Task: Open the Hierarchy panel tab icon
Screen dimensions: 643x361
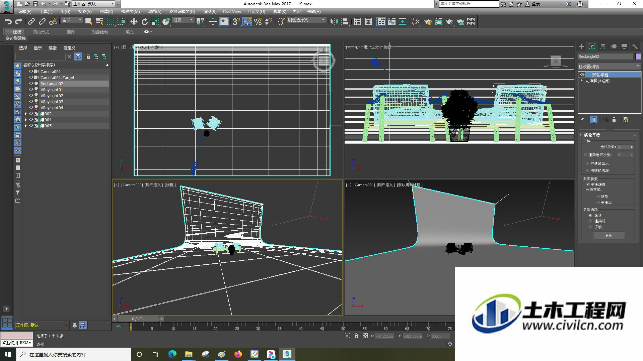Action: pyautogui.click(x=603, y=46)
